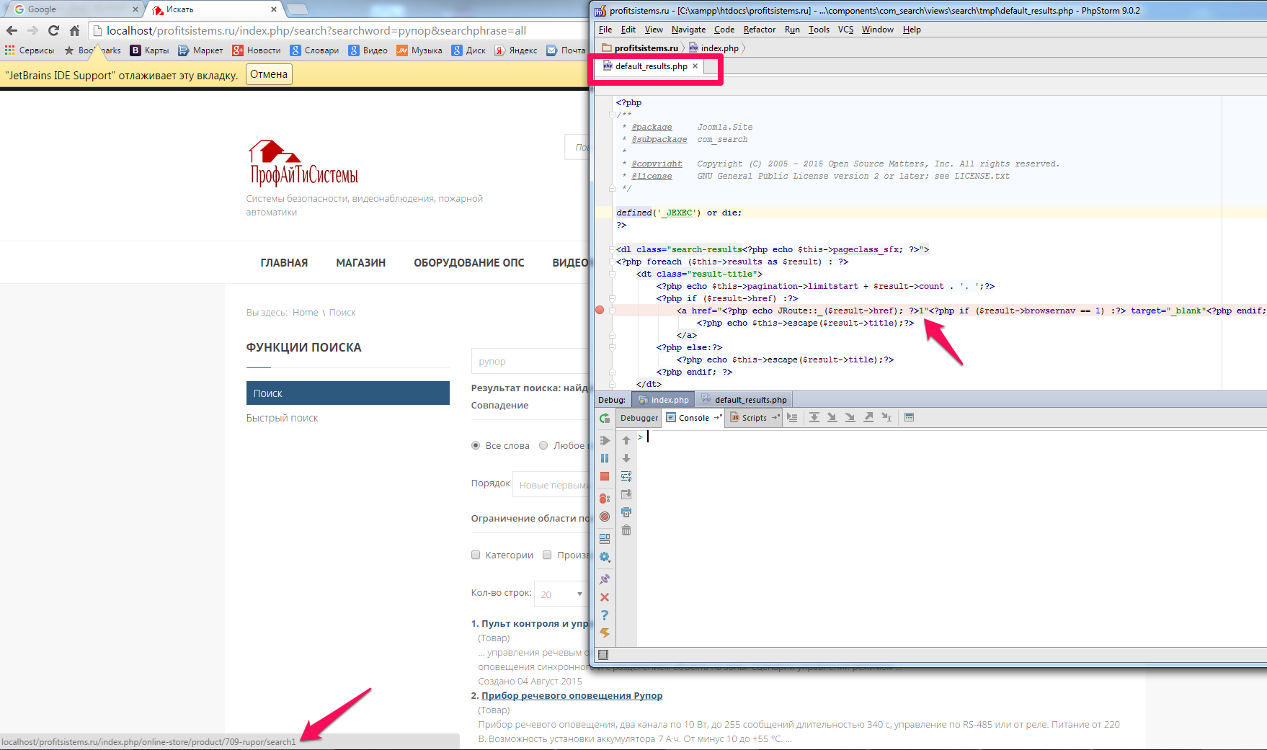Open the 'Кол-во строк' dropdown
1267x750 pixels.
tap(561, 594)
